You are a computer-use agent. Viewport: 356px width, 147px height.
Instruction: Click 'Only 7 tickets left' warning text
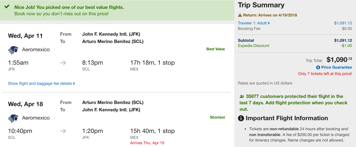[325, 74]
